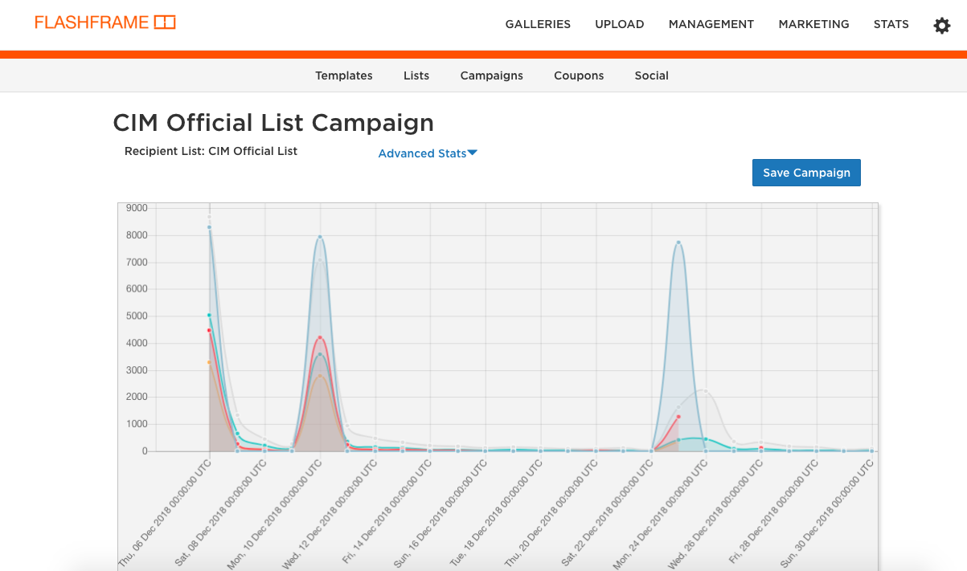Switch to the Templates tab
Image resolution: width=967 pixels, height=571 pixels.
pos(343,75)
